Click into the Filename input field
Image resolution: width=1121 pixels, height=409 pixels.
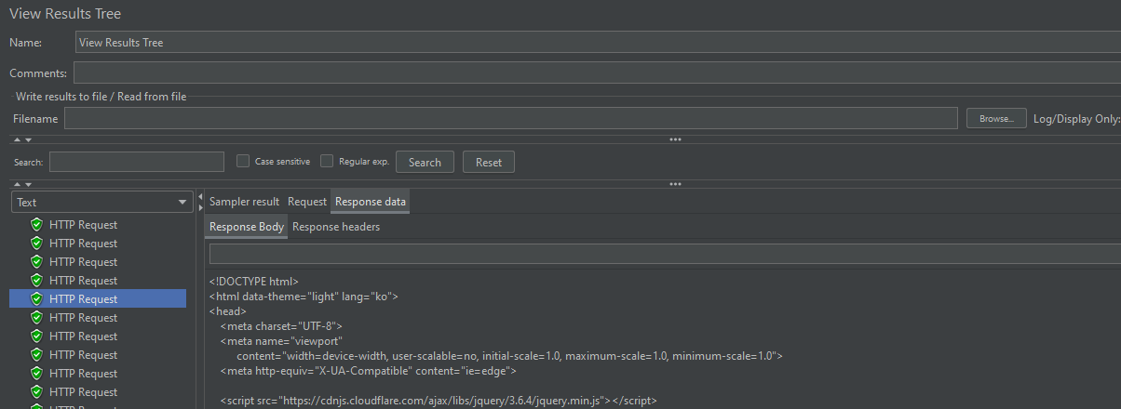click(x=510, y=118)
